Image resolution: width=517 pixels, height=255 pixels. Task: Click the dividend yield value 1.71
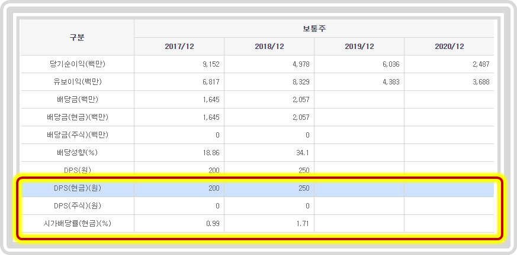pos(303,224)
